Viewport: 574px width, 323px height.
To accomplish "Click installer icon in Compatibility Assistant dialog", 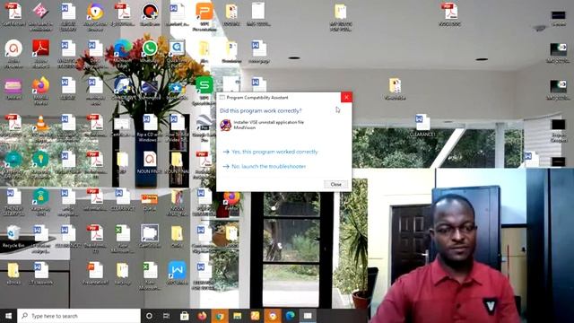I will 226,125.
